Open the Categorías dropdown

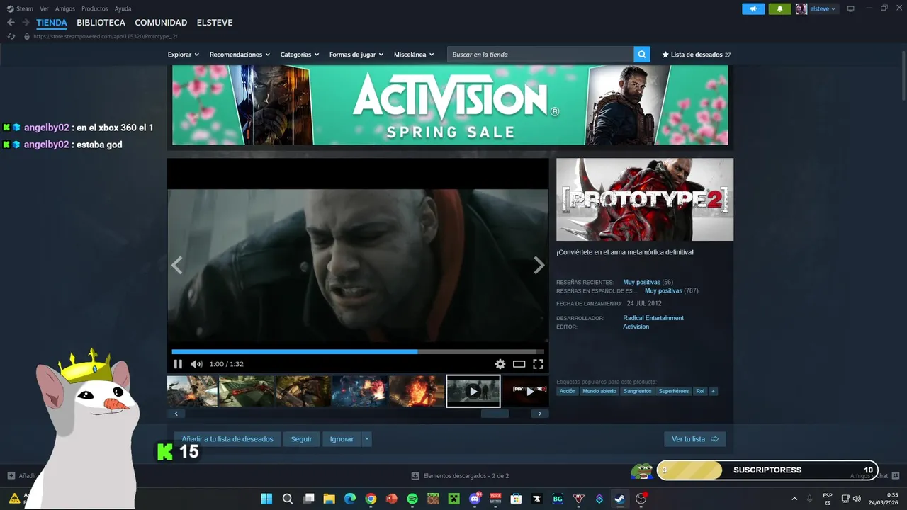click(x=300, y=55)
